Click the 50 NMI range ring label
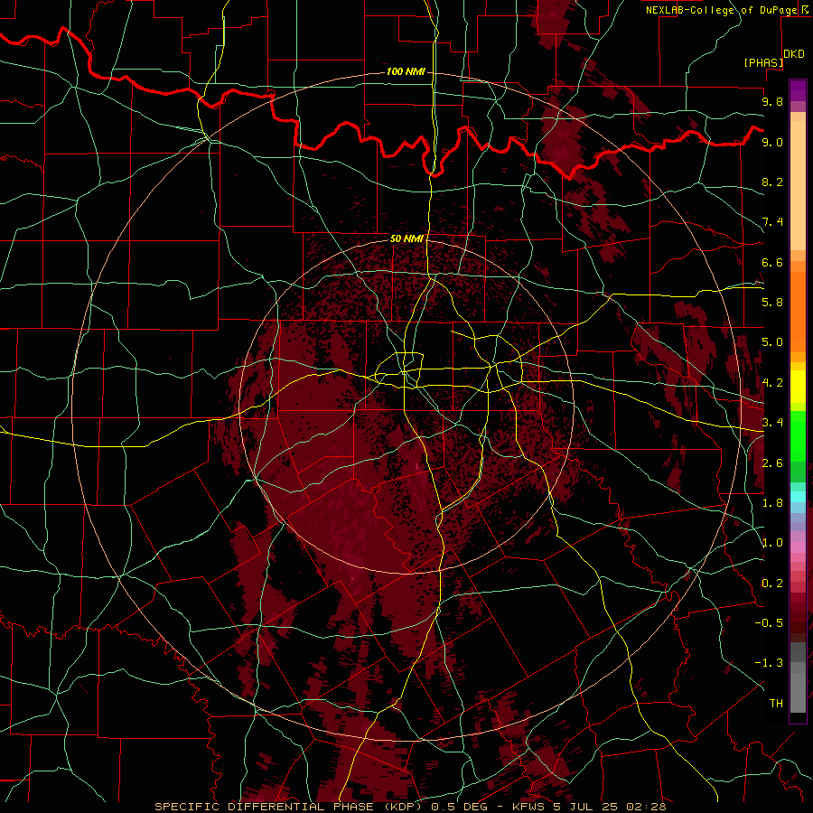Image resolution: width=813 pixels, height=813 pixels. [x=406, y=238]
